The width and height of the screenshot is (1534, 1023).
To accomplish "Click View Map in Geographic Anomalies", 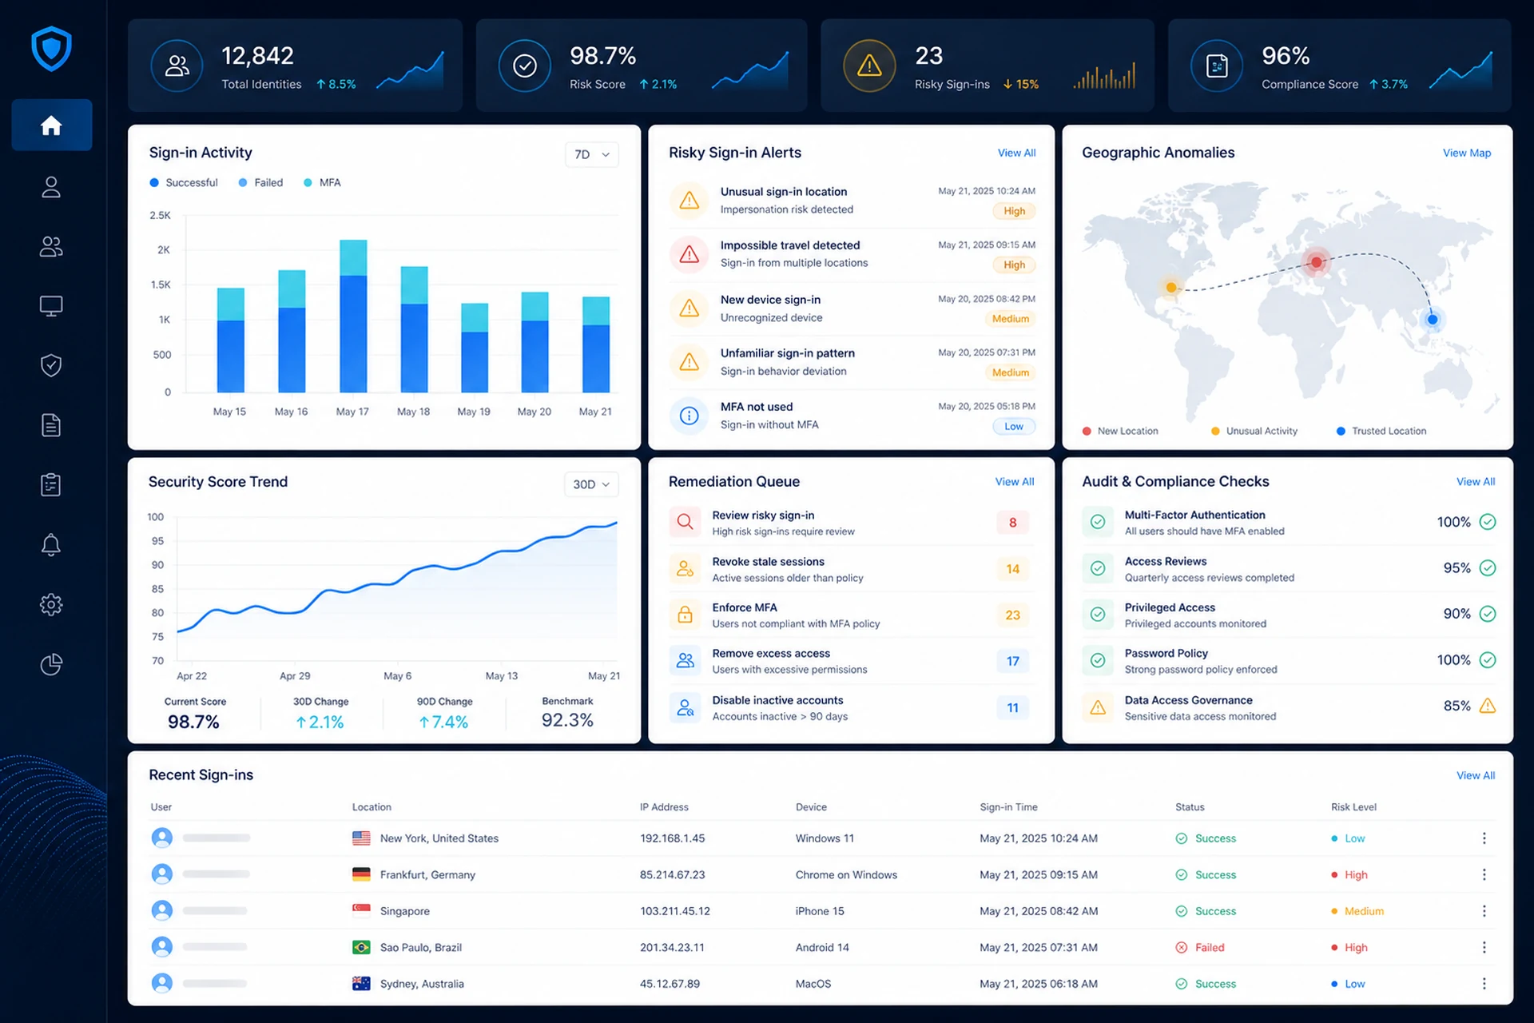I will click(1467, 153).
